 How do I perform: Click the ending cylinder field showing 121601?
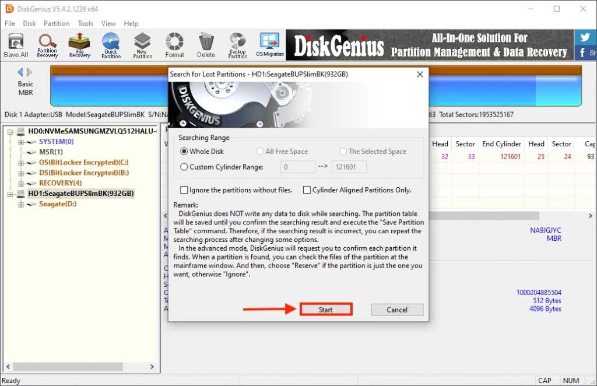349,167
